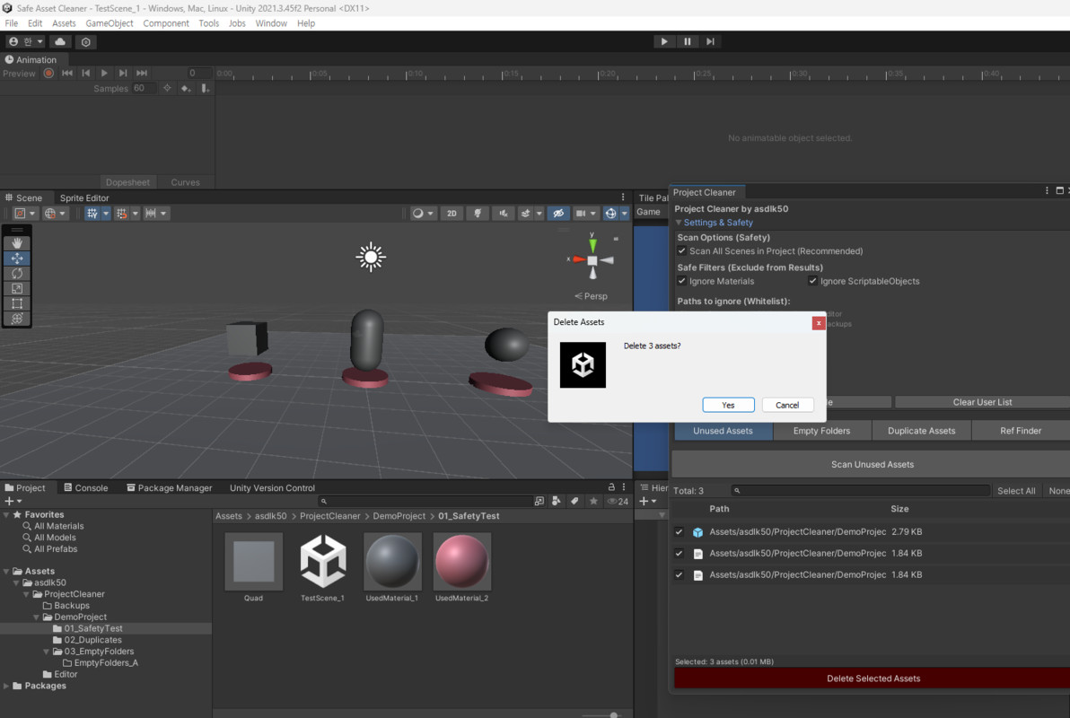Switch to the Empty Folders tab
The height and width of the screenshot is (718, 1070).
(x=821, y=431)
